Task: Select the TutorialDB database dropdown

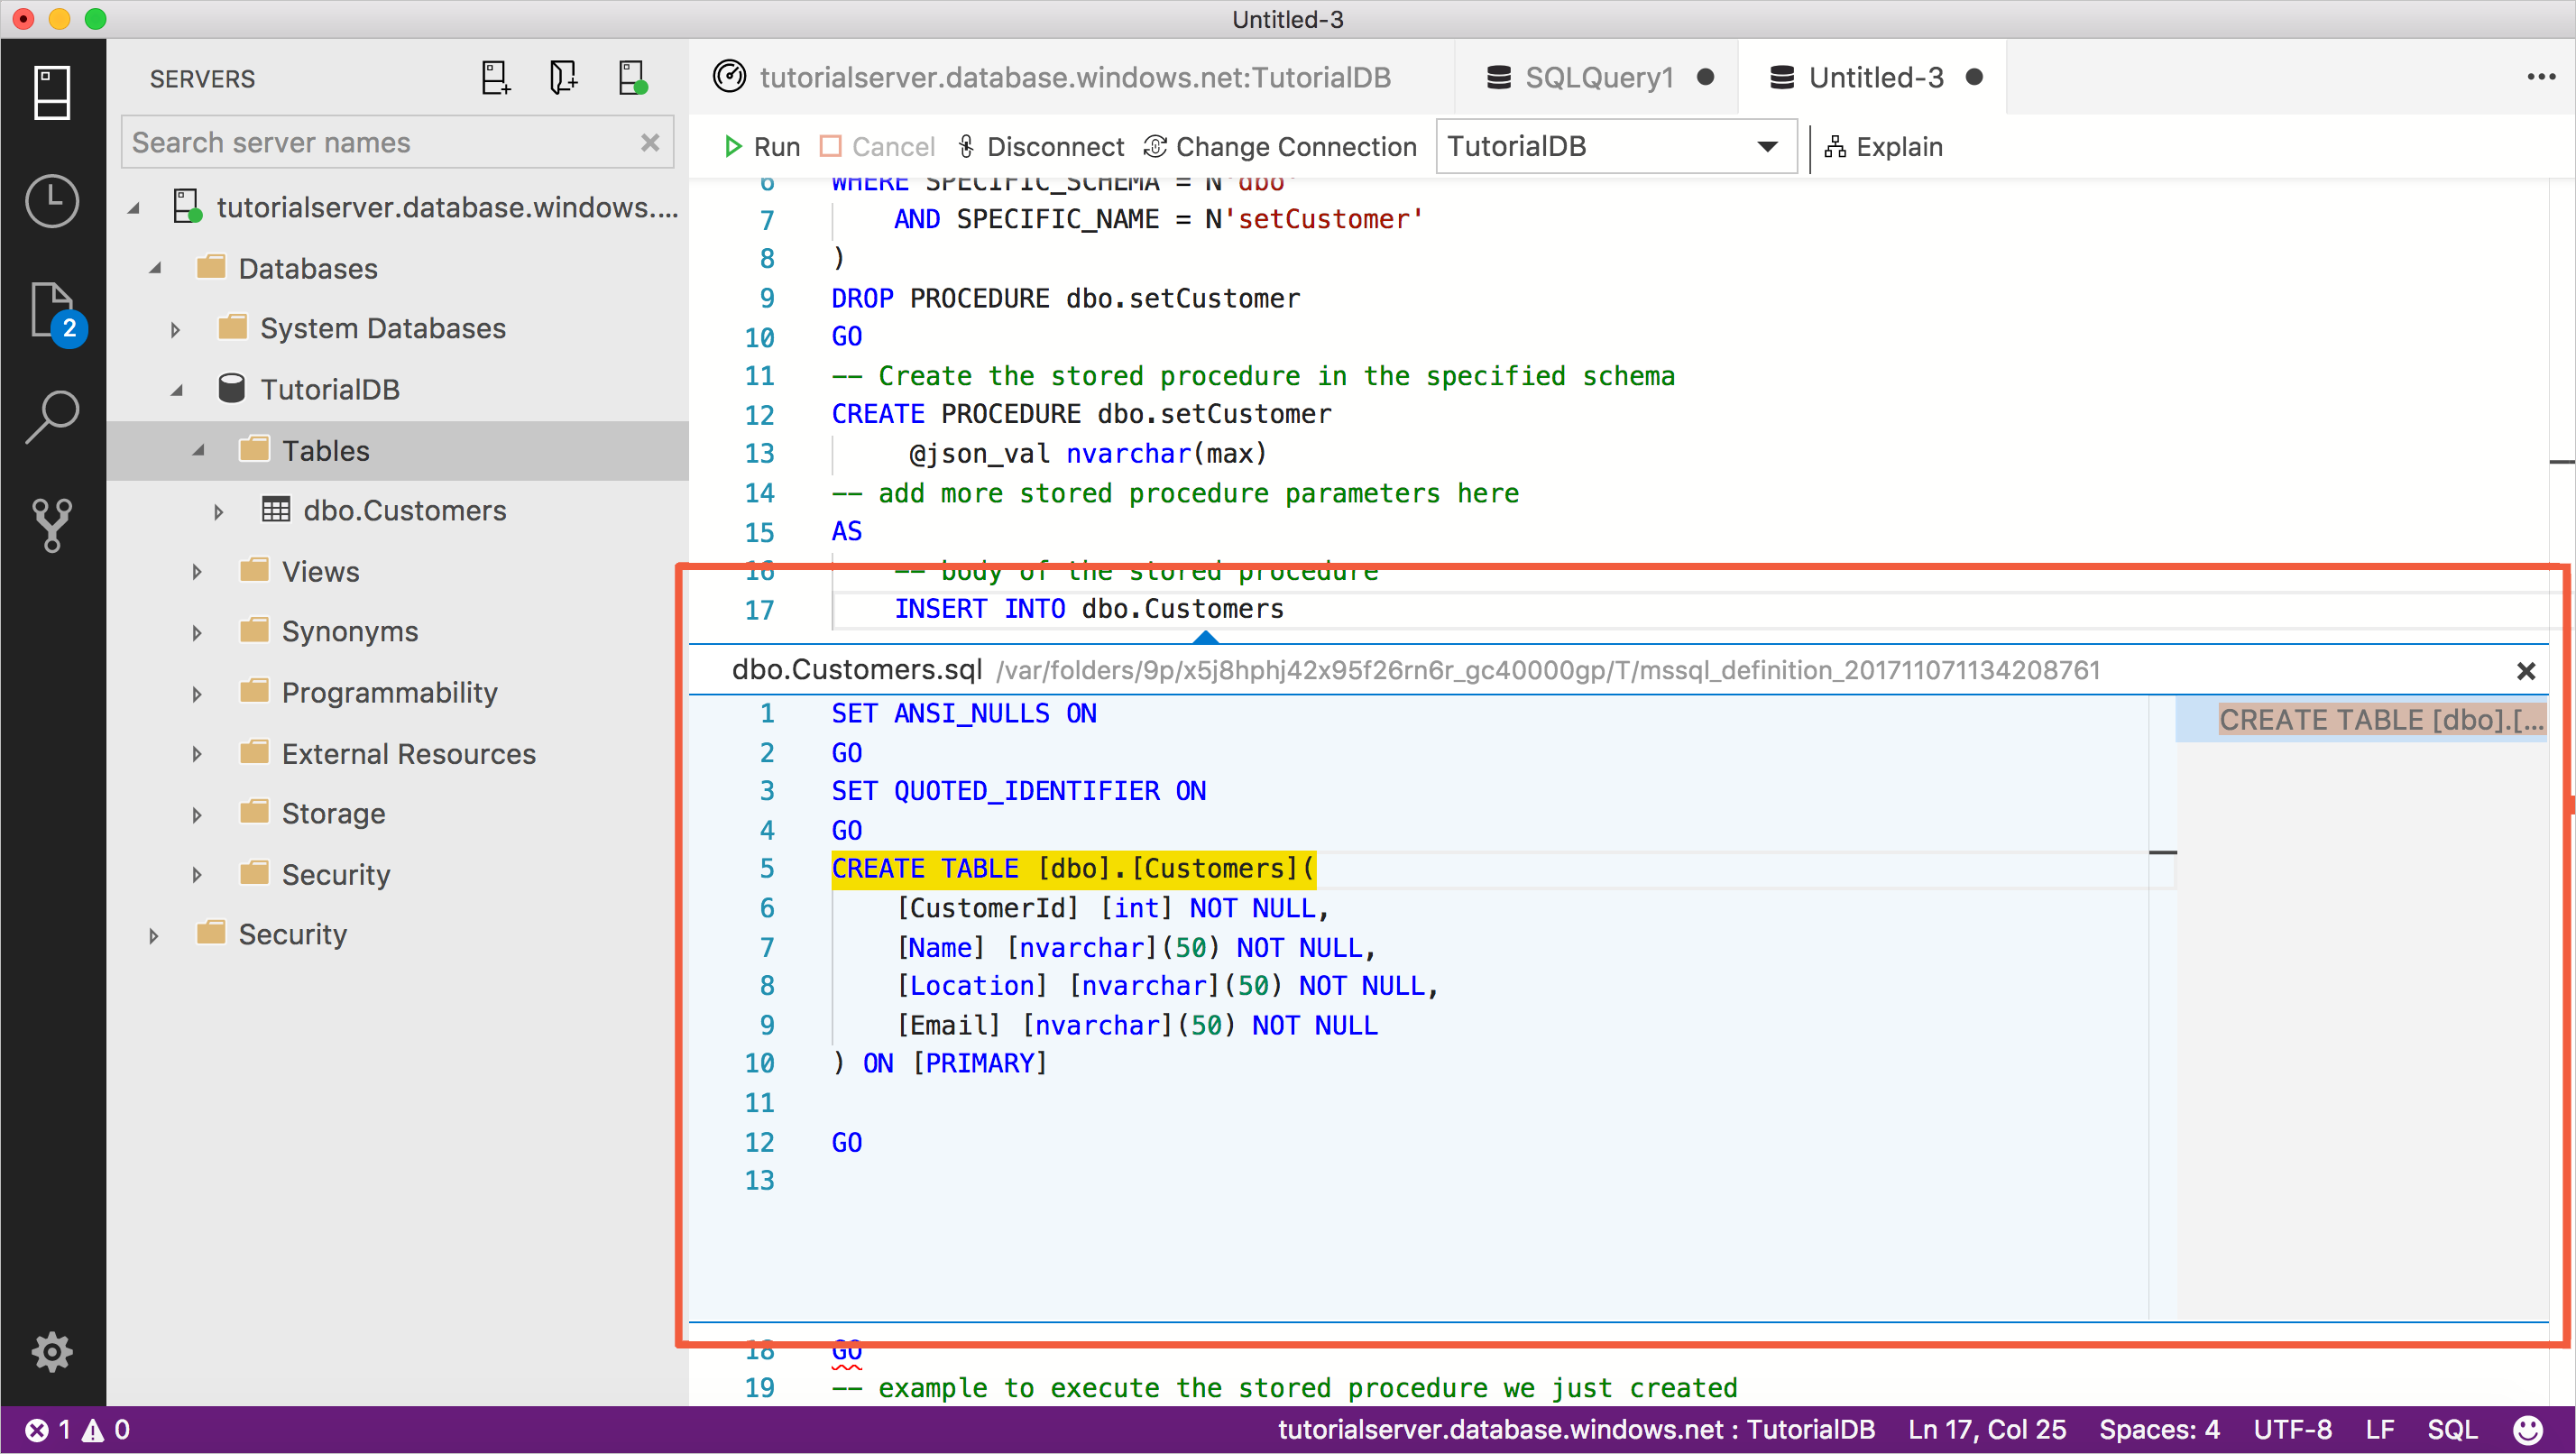Action: [1610, 147]
